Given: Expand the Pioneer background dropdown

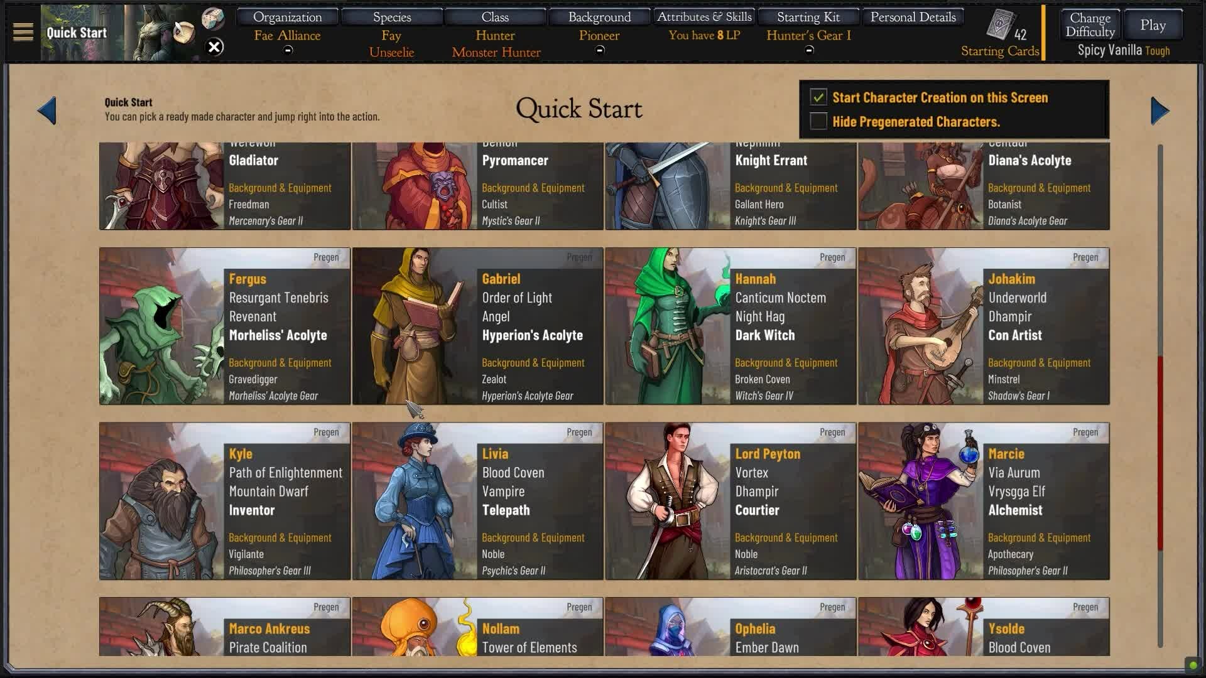Looking at the screenshot, I should pos(600,50).
